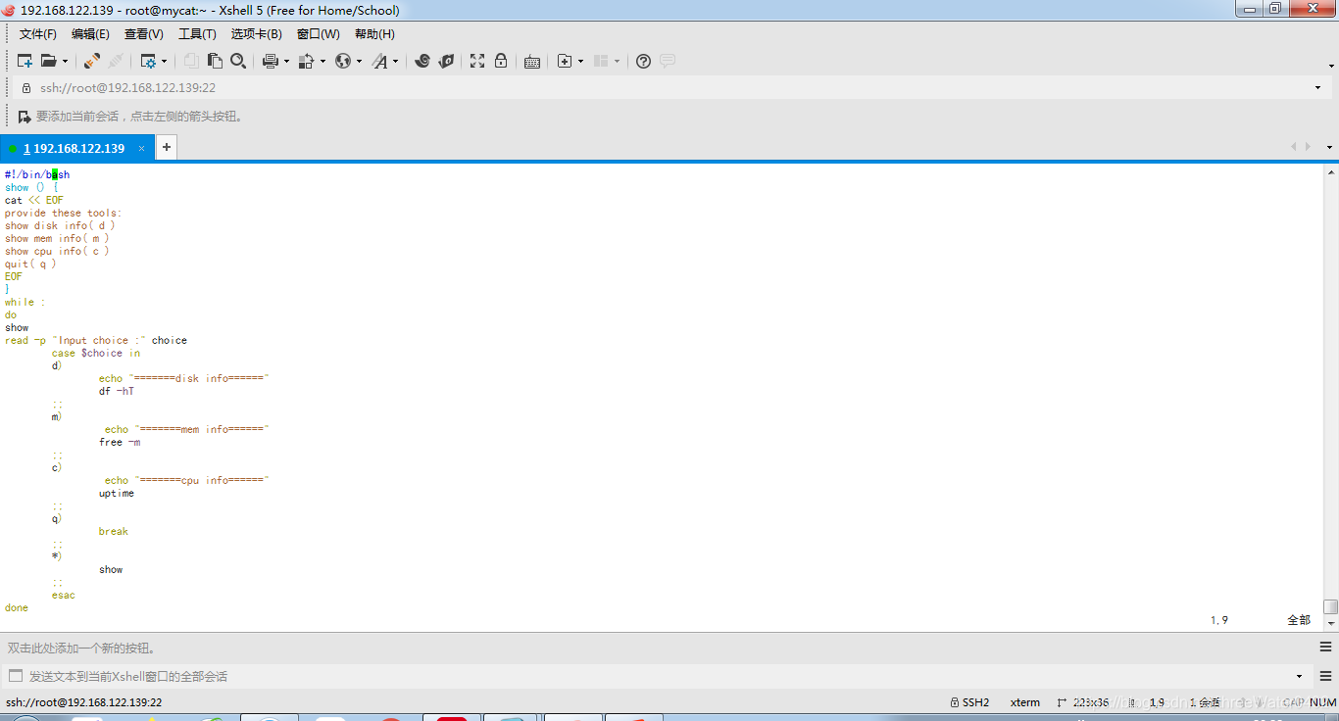Click the Disconnect plug icon
This screenshot has width=1339, height=721.
pyautogui.click(x=116, y=61)
